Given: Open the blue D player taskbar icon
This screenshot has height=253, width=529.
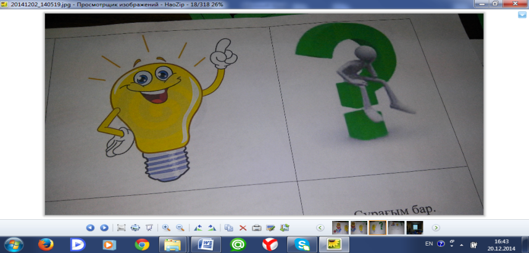Looking at the screenshot, I should [78, 244].
